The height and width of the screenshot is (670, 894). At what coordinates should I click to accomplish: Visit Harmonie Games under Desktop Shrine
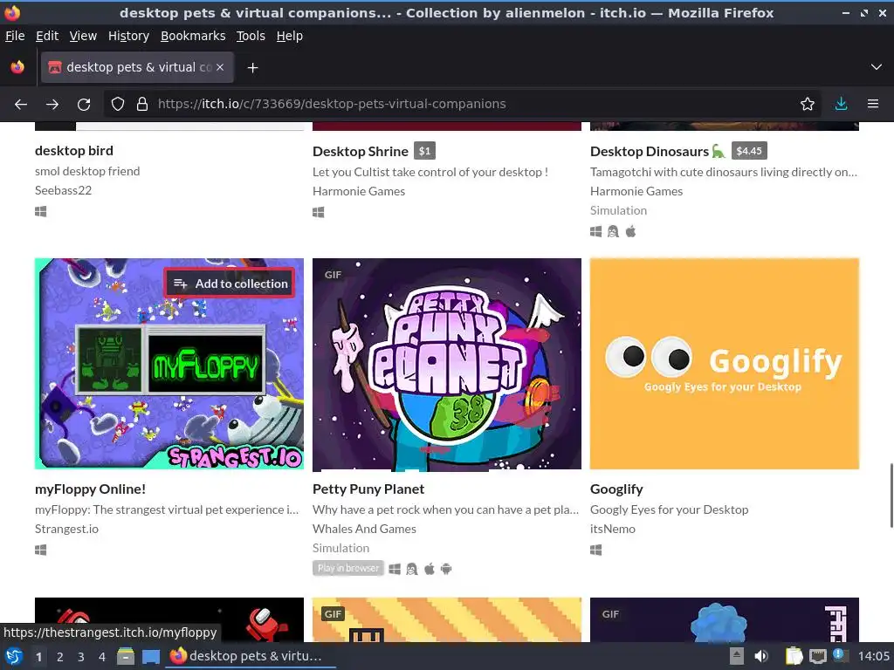click(359, 191)
